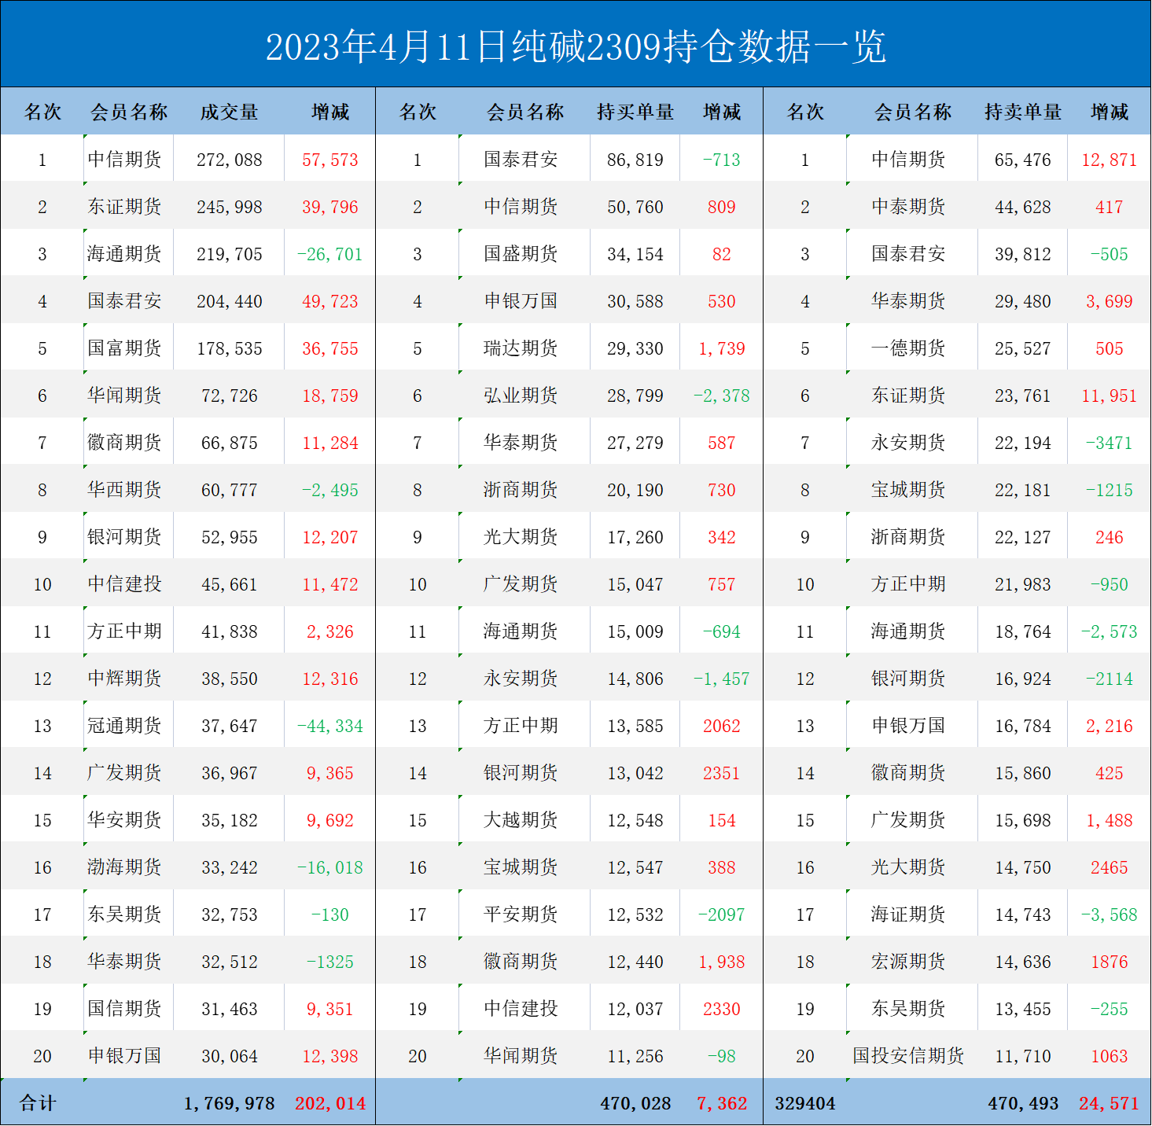1152x1126 pixels.
Task: Click 宏源期货 member name
Action: pos(908,962)
